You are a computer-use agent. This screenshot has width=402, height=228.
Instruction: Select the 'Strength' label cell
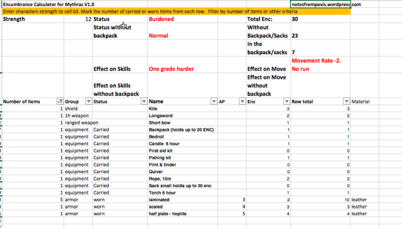click(x=33, y=19)
